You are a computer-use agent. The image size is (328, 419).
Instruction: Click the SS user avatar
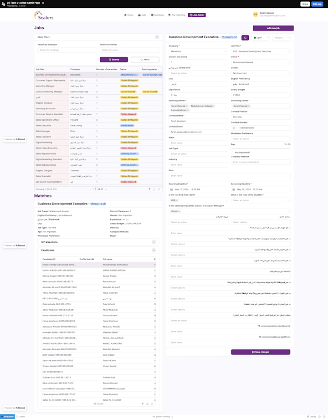pos(255,15)
